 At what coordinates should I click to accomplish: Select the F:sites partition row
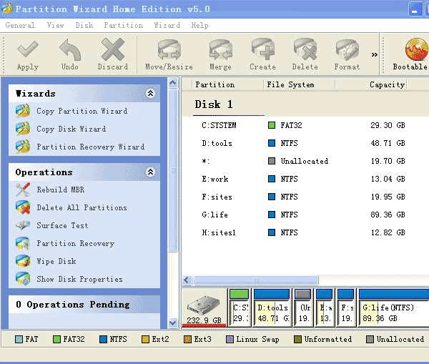pos(305,197)
